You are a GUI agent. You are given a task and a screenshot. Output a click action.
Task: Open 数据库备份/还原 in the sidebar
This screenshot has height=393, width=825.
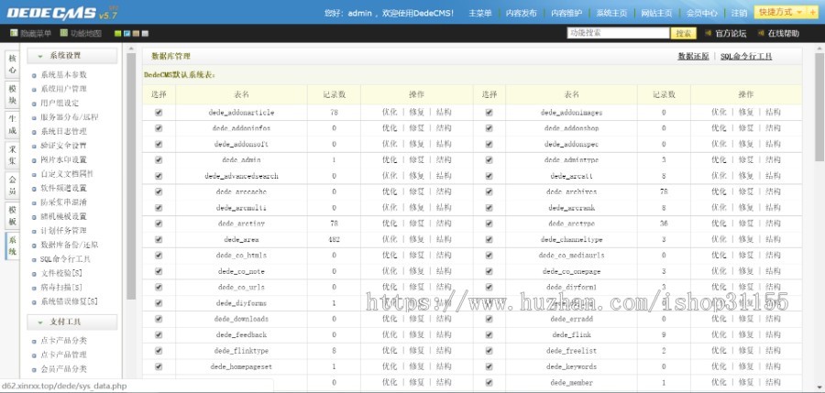tap(70, 245)
